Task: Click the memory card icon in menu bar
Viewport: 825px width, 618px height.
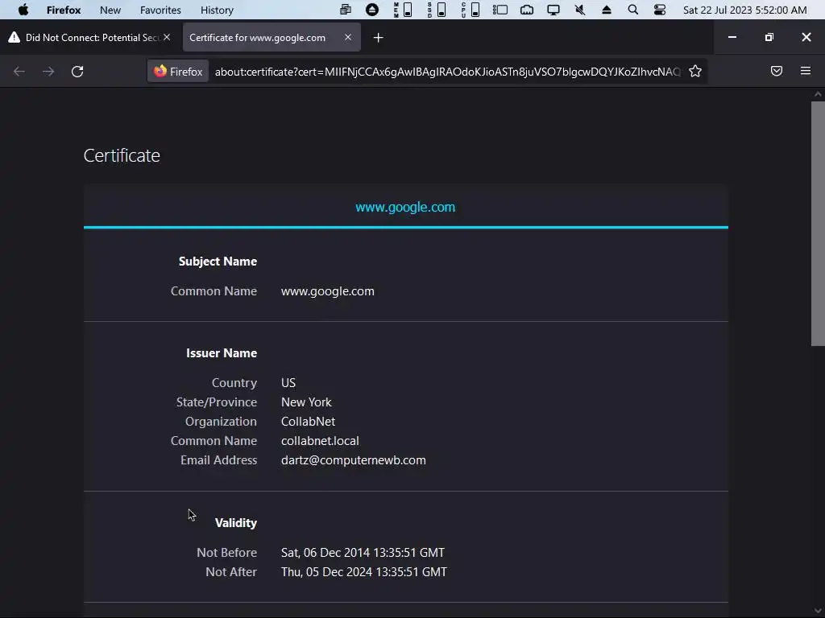Action: pyautogui.click(x=527, y=10)
